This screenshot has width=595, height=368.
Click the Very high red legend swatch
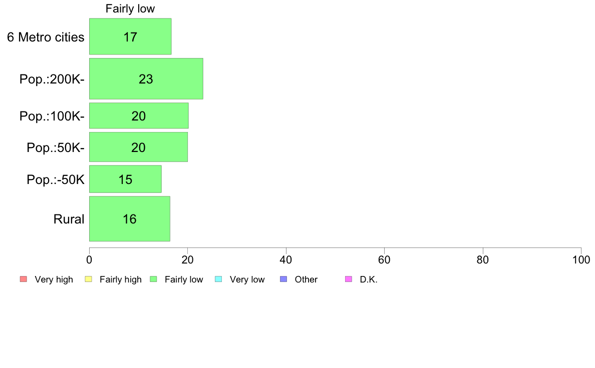pyautogui.click(x=24, y=279)
